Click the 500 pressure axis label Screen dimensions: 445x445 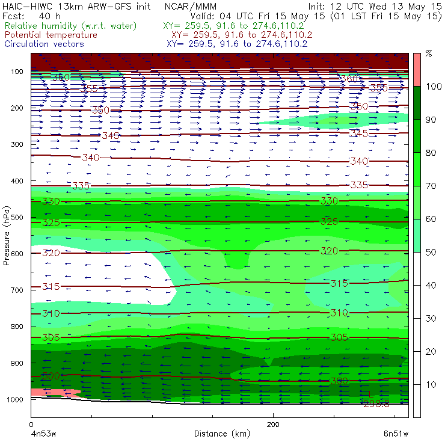(x=17, y=218)
